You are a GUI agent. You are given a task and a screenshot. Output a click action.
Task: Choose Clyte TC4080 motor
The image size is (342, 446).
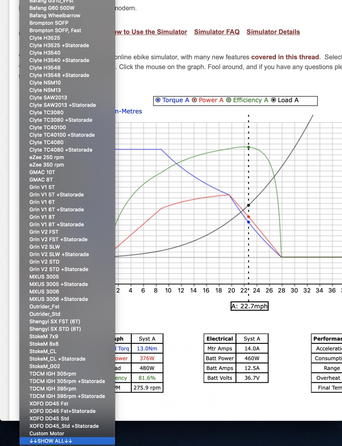click(67, 142)
